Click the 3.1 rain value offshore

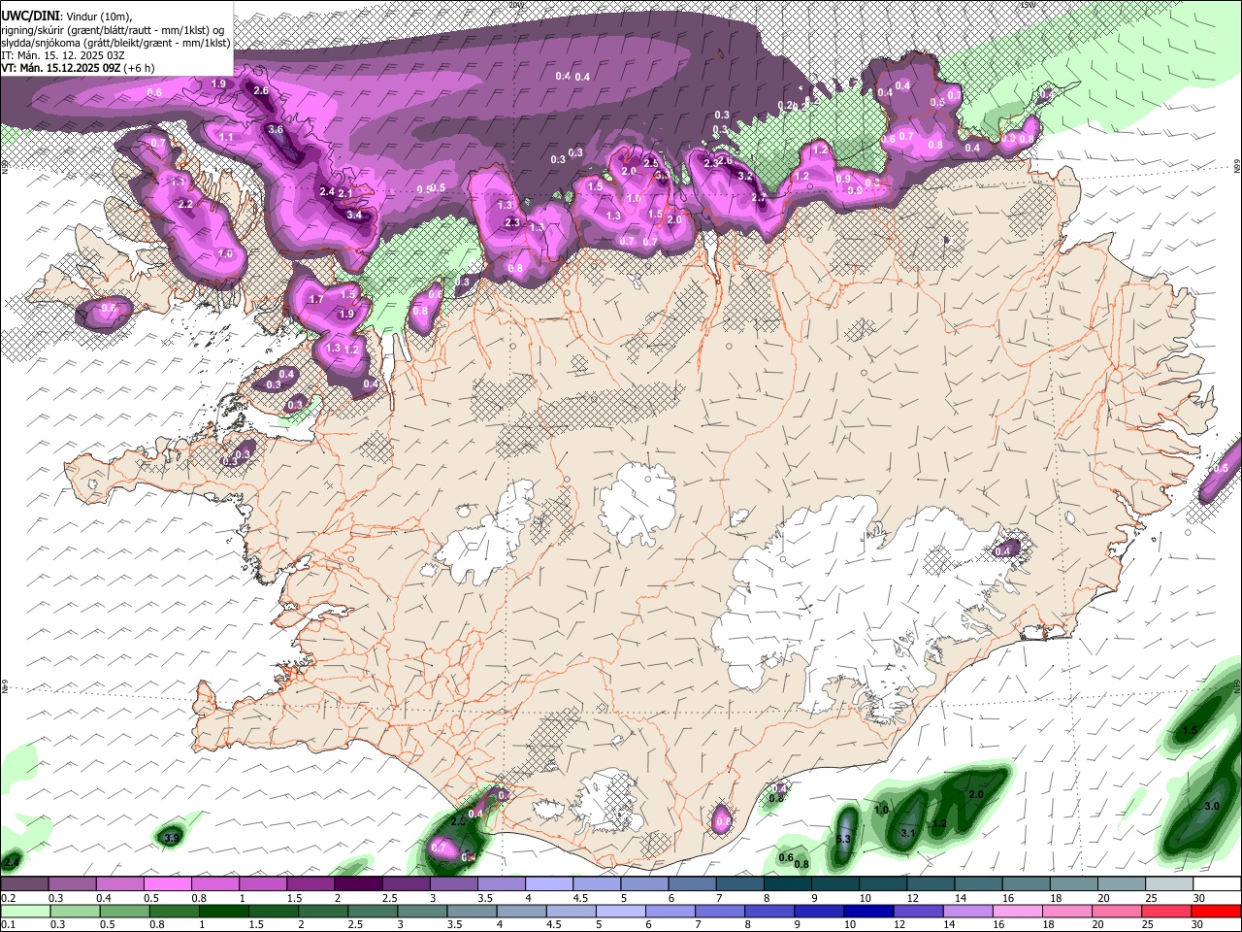tap(908, 833)
